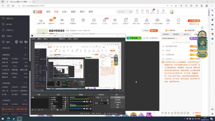Open the 友邻 people icon
Screen dimensions: 215x121
[x=168, y=20]
